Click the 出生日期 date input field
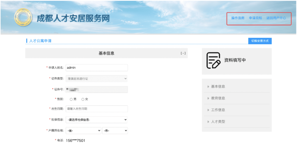 coord(97,109)
